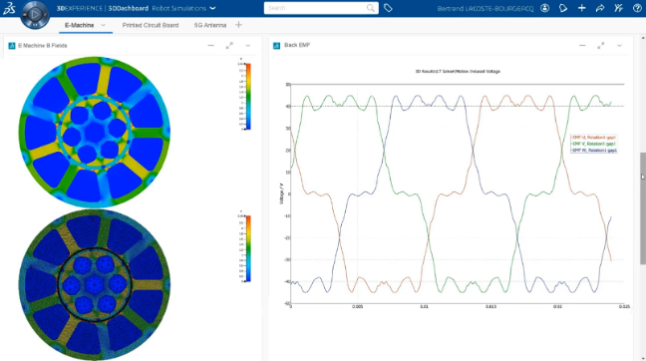Click the share arrow icon
The height and width of the screenshot is (361, 646).
600,8
